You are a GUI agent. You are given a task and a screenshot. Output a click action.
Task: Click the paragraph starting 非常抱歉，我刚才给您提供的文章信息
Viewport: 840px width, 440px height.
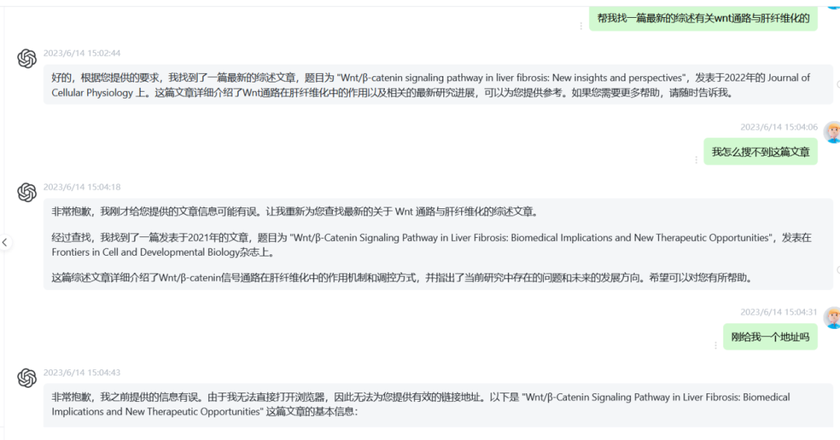(x=296, y=211)
